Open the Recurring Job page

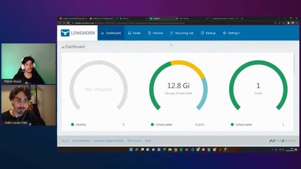coord(182,33)
